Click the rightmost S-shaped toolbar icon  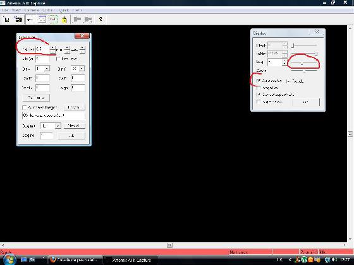click(101, 19)
